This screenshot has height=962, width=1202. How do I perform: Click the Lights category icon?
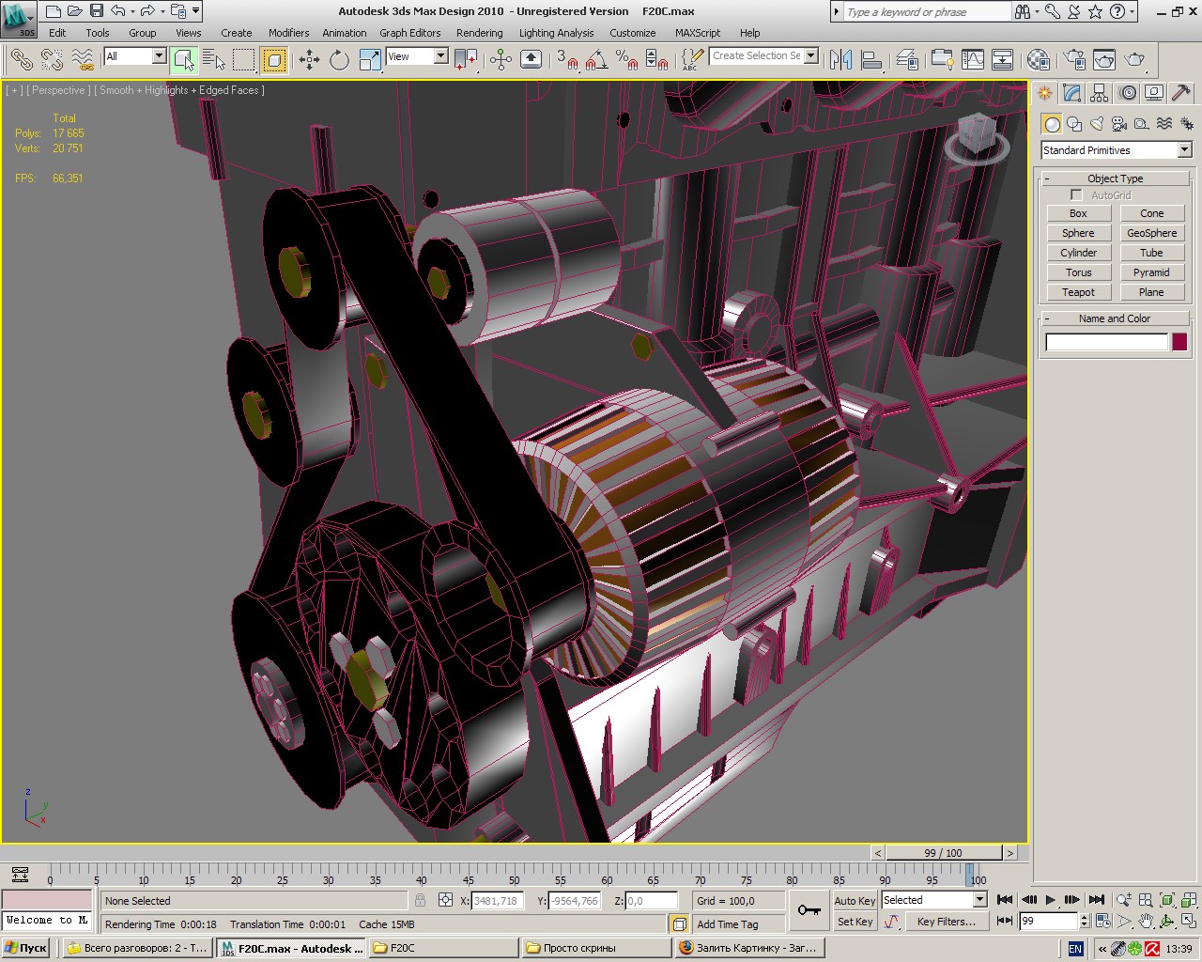(1097, 124)
